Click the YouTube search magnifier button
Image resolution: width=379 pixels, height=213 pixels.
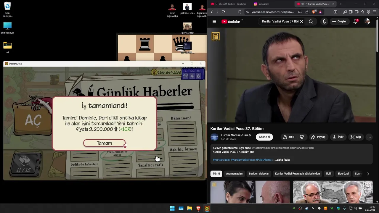[311, 21]
